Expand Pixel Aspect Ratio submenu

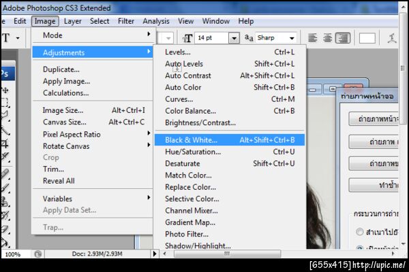click(x=92, y=135)
